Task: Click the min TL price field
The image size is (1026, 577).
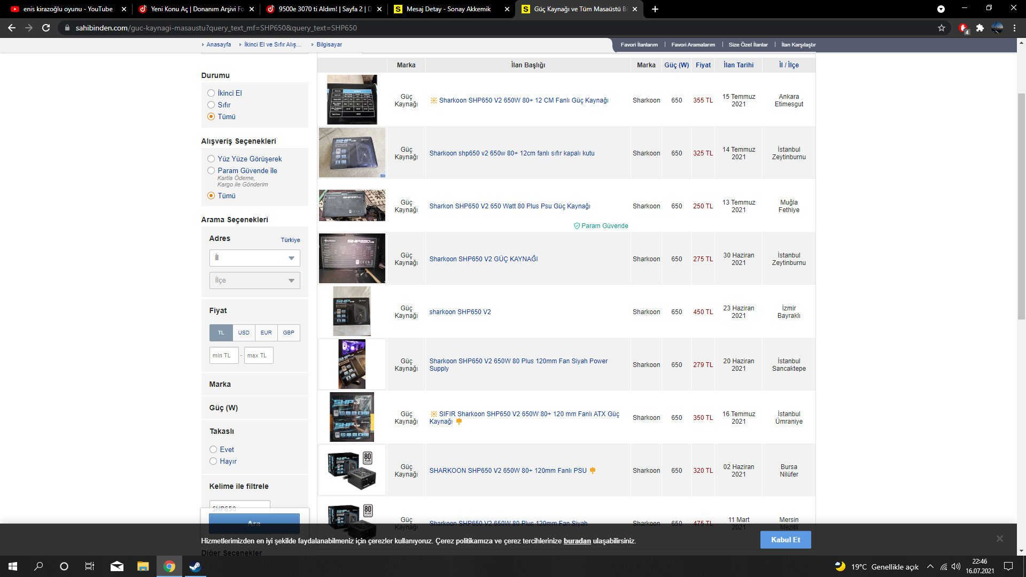Action: point(224,355)
